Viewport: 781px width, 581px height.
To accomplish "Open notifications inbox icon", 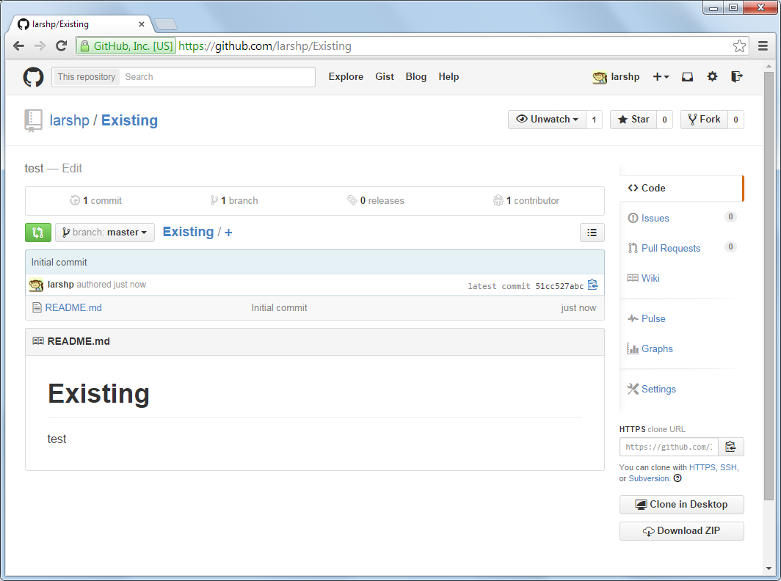I will point(687,77).
